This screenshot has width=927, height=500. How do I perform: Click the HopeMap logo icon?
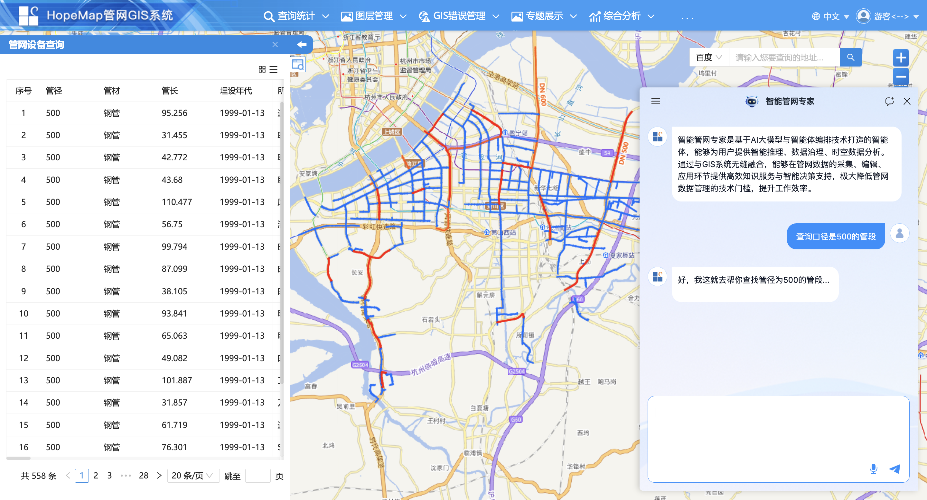[28, 16]
